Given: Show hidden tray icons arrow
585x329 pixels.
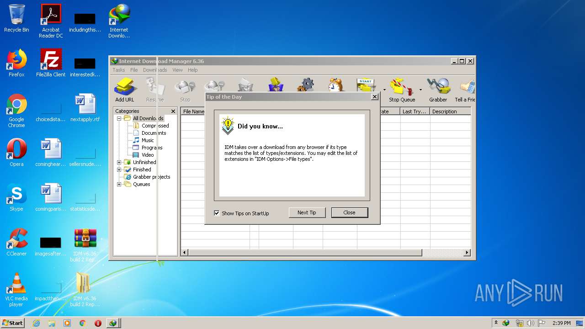Looking at the screenshot, I should (x=496, y=323).
